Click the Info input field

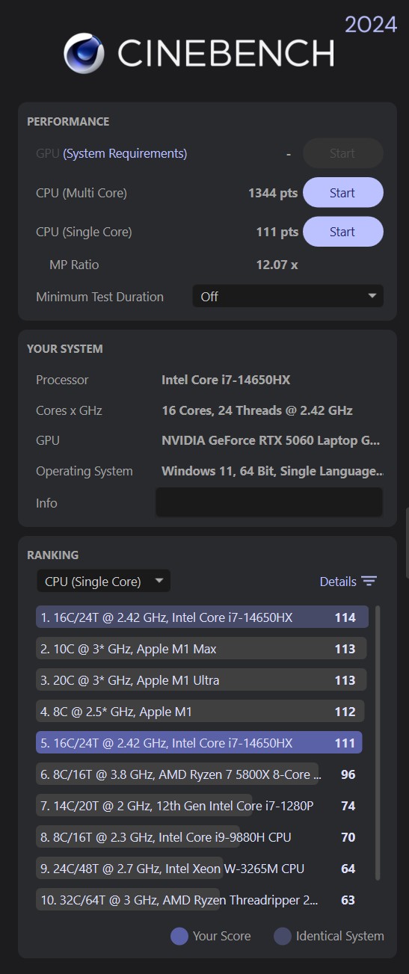tap(269, 502)
